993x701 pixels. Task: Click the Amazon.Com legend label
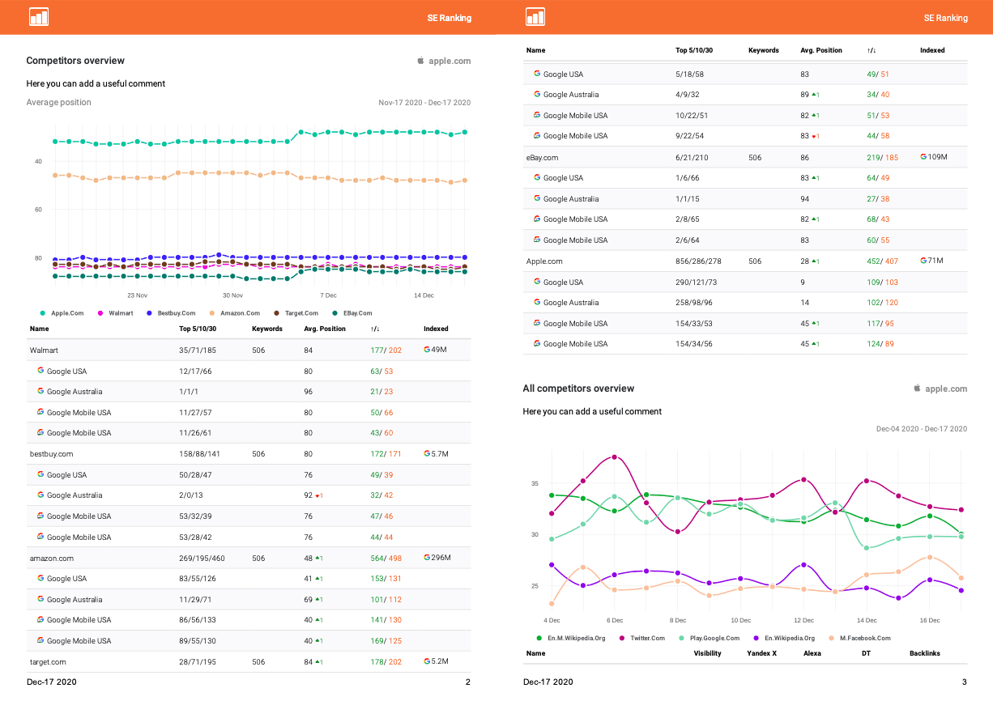pos(240,313)
